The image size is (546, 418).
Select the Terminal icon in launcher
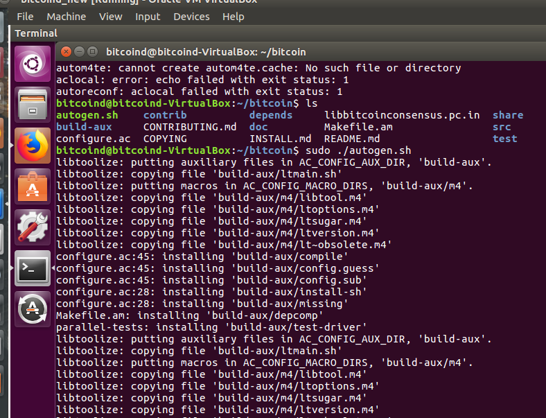coord(33,268)
